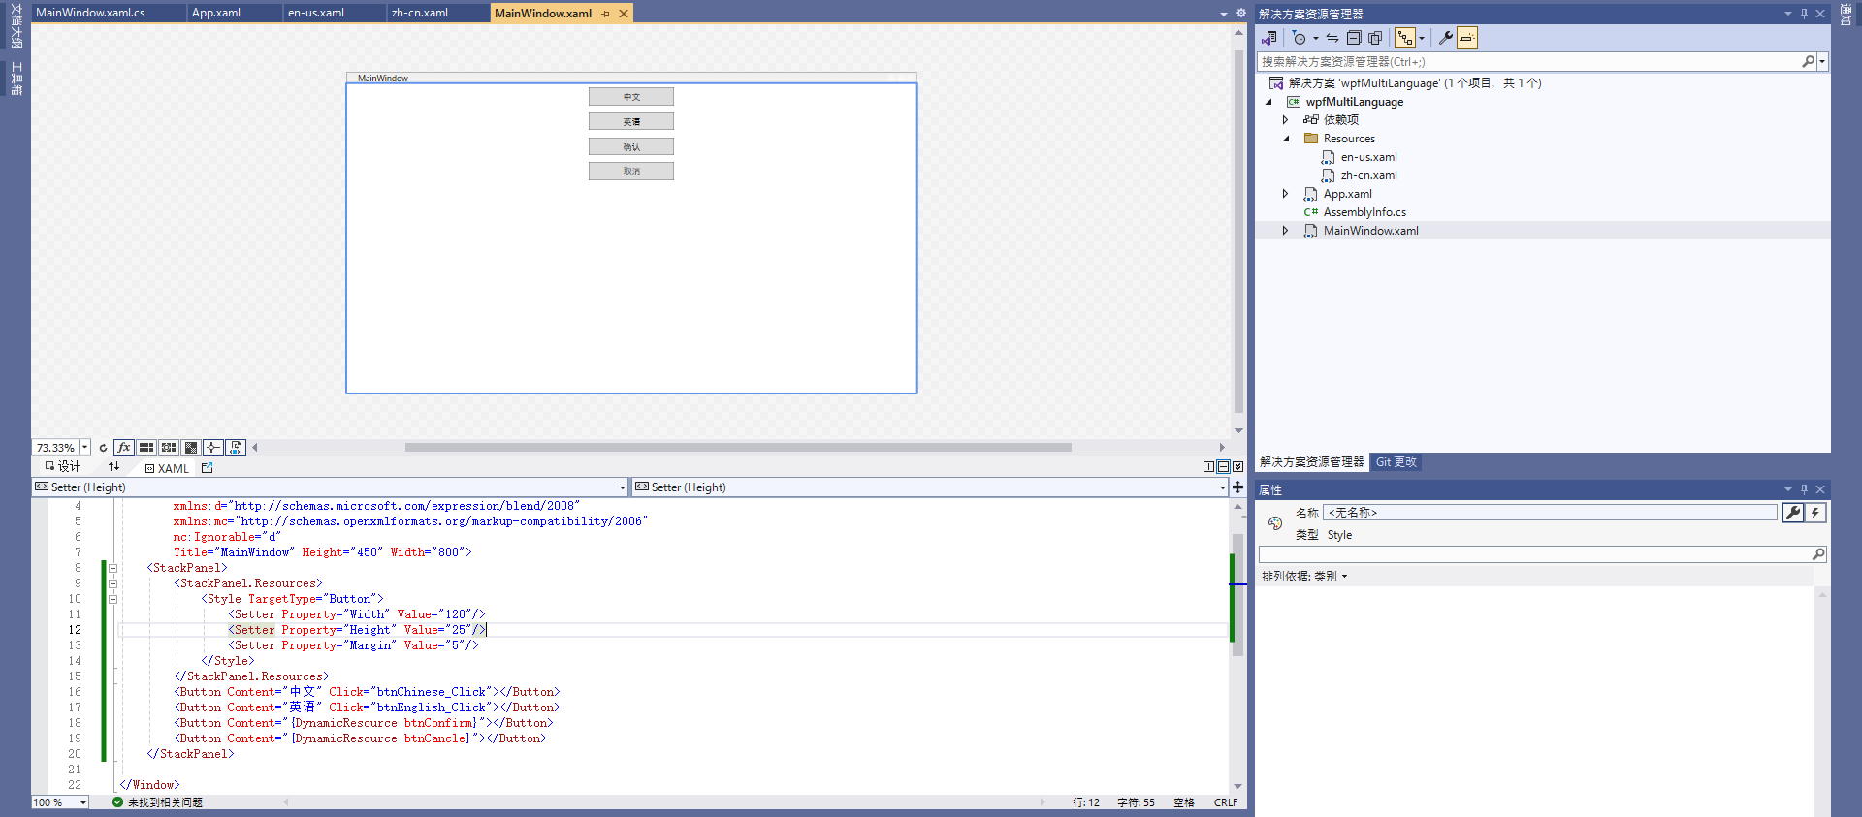1862x817 pixels.
Task: Click the show all files icon
Action: click(x=1375, y=38)
